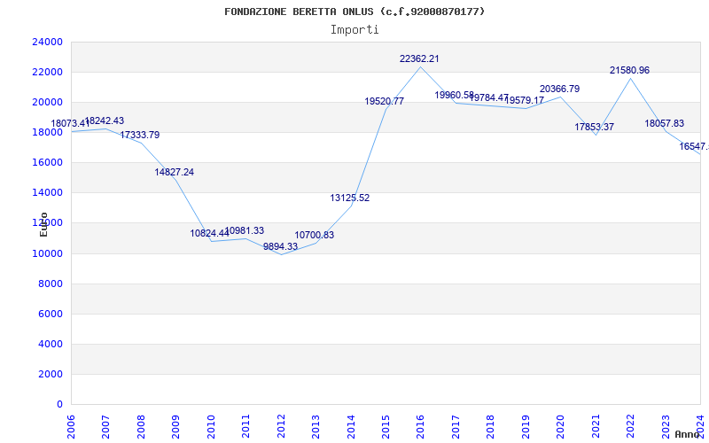Screen dimensions: 709x443
Task: Select the value 10824.44
Action: coord(210,233)
